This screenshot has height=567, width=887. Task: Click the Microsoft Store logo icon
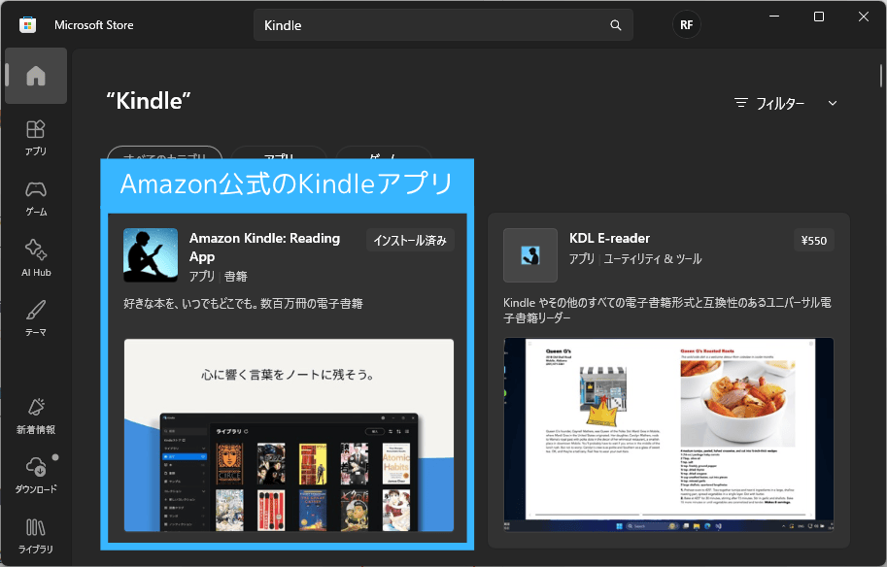pyautogui.click(x=28, y=25)
